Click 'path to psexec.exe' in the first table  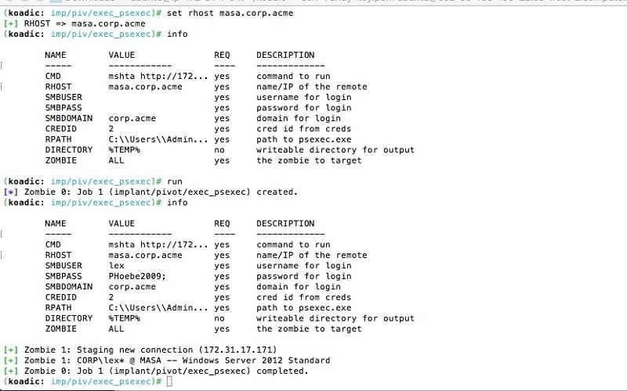point(304,139)
